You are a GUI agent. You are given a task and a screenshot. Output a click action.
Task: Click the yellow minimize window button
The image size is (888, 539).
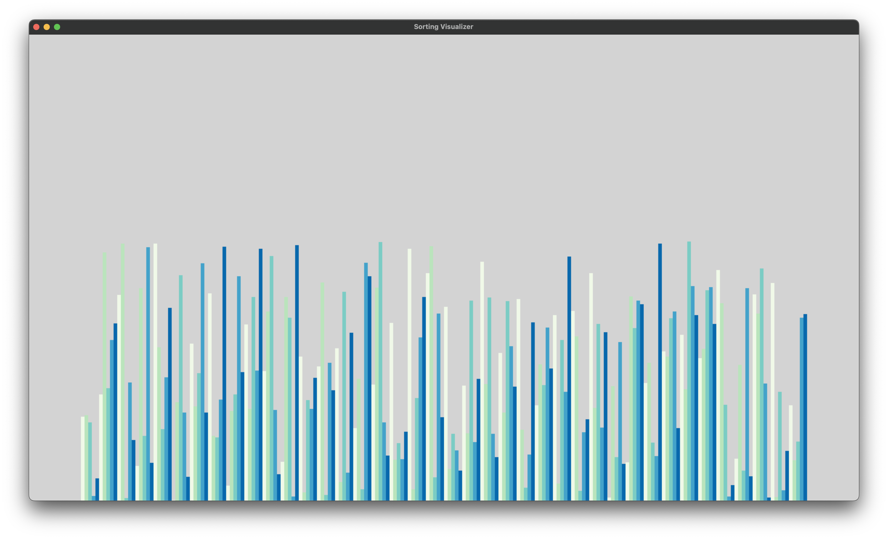(46, 27)
